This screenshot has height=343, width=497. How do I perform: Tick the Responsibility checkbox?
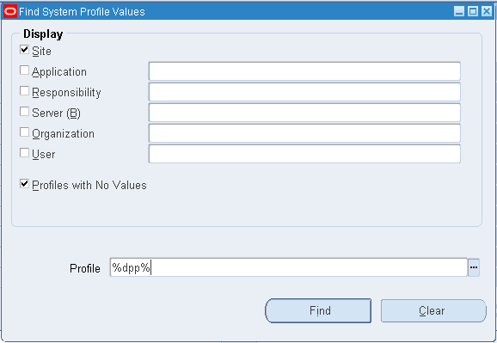coord(24,90)
